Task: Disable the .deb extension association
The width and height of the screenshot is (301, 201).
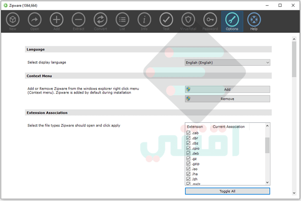Action: [188, 153]
